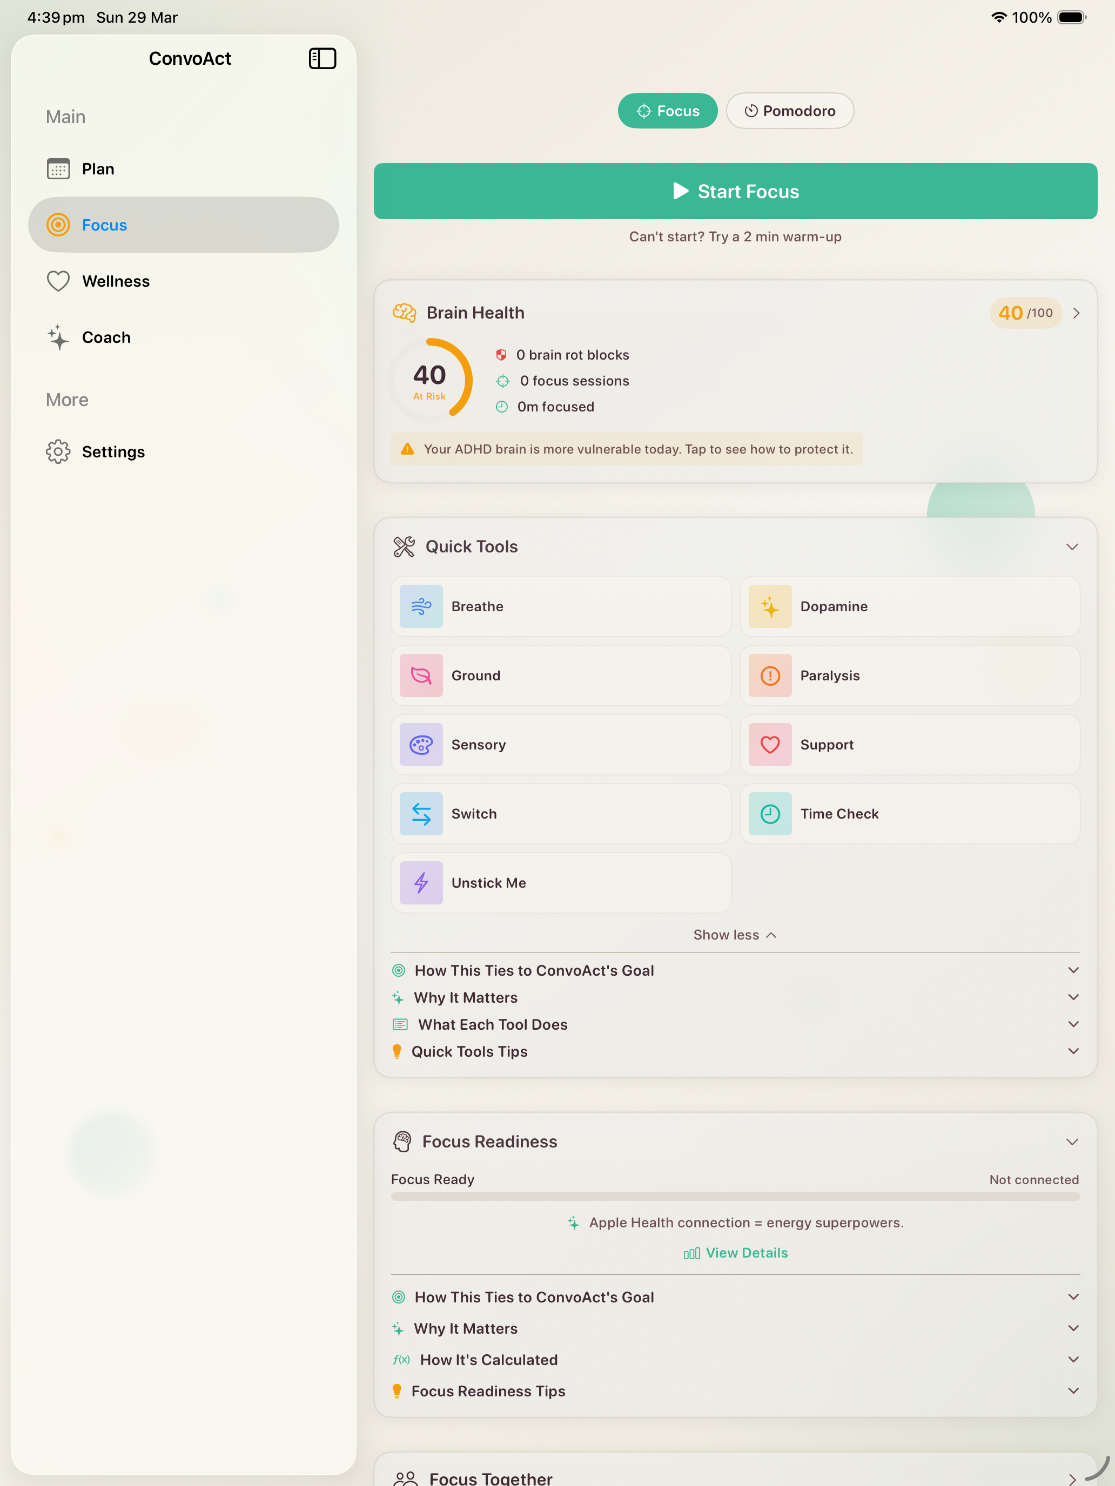Open the Dopamine quick tool
Viewport: 1115px width, 1486px height.
909,606
